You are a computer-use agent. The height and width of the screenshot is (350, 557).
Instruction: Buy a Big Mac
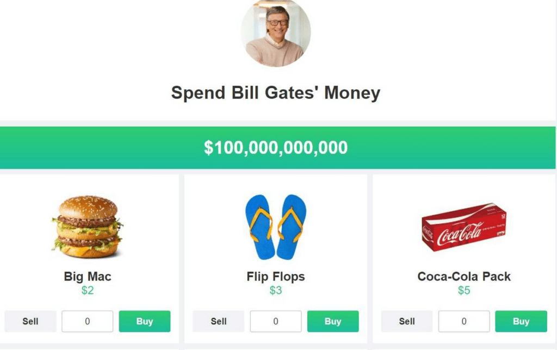pos(145,321)
